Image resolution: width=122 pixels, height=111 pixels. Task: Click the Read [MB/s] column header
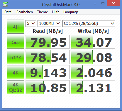(48, 31)
